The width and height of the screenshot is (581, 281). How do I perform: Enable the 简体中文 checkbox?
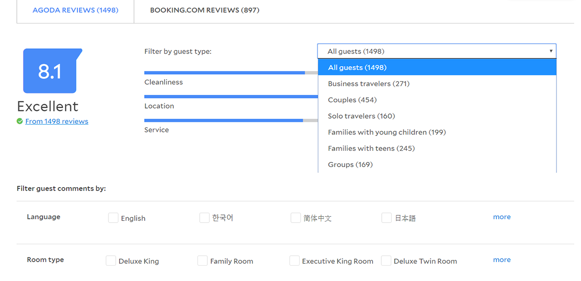pyautogui.click(x=296, y=217)
